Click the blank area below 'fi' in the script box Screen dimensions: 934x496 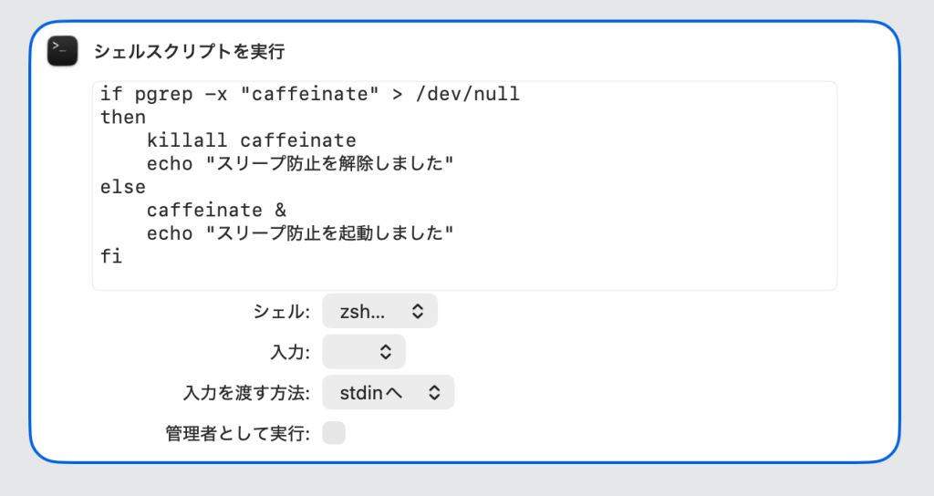point(464,278)
